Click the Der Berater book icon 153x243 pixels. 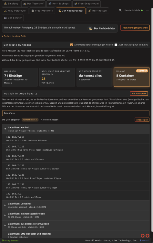point(5,18)
